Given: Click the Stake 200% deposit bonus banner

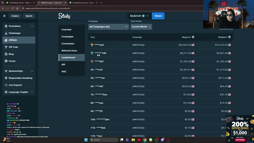Looking at the screenshot, I should [240, 129].
